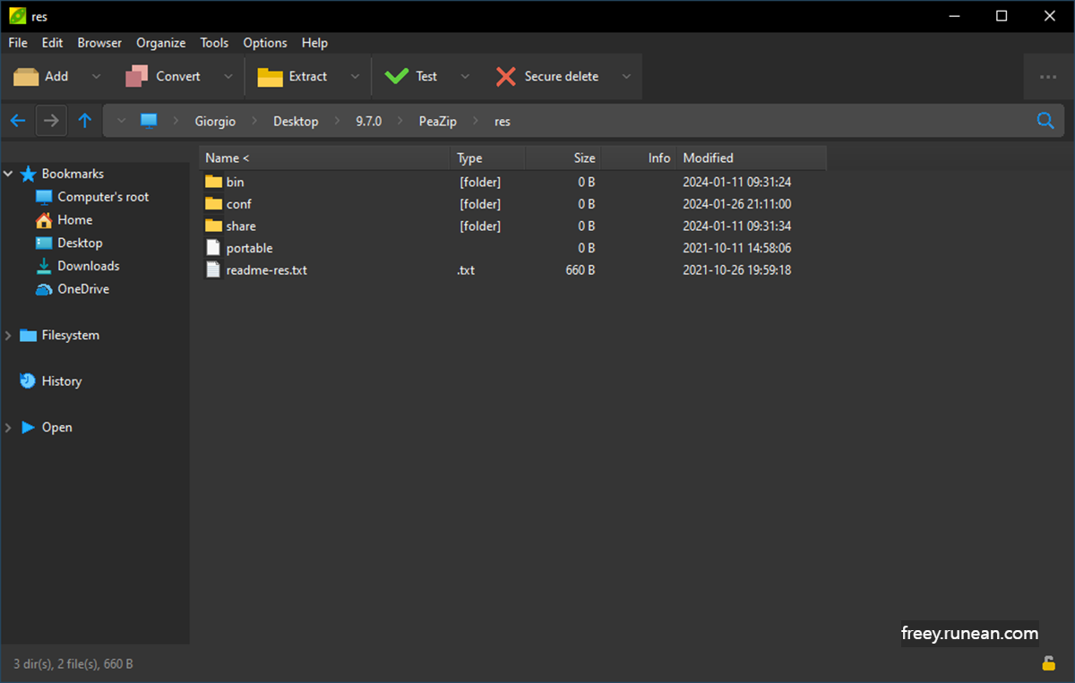
Task: Click the Convert toolbar icon
Action: (x=136, y=77)
